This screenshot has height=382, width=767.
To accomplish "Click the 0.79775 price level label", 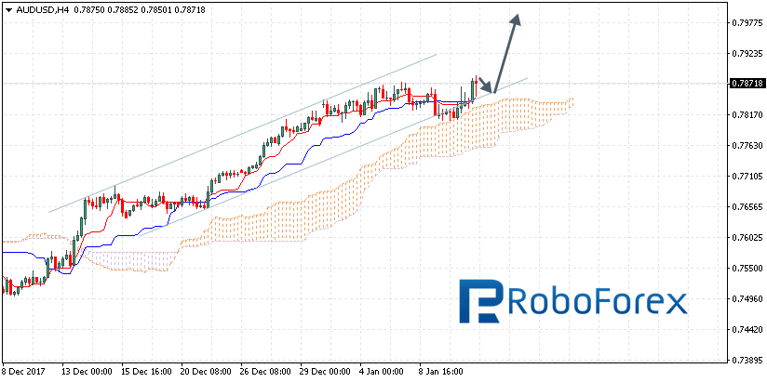I will pyautogui.click(x=746, y=22).
